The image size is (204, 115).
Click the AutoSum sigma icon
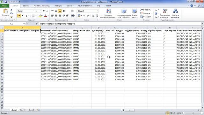pos(156,10)
